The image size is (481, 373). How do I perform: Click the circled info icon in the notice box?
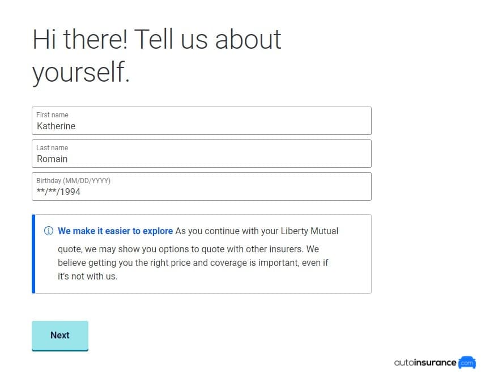click(x=48, y=231)
